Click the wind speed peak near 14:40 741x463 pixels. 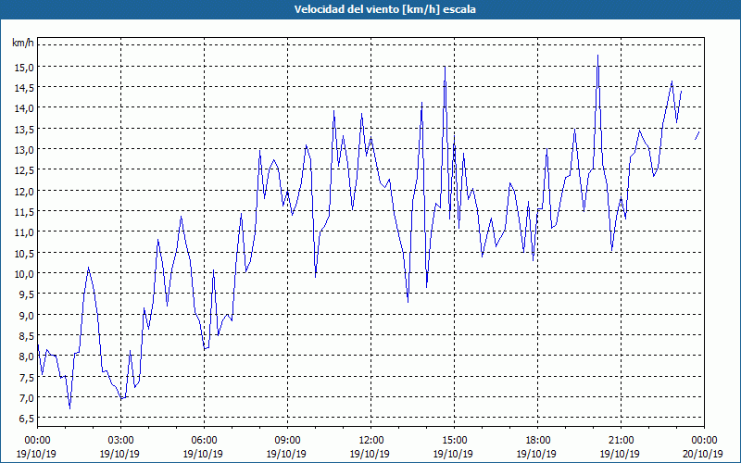click(x=445, y=67)
